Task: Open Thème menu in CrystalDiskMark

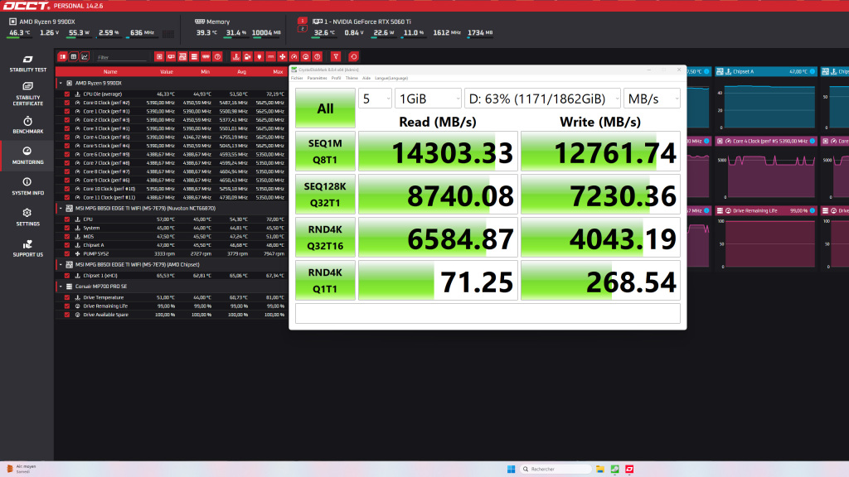Action: click(352, 79)
